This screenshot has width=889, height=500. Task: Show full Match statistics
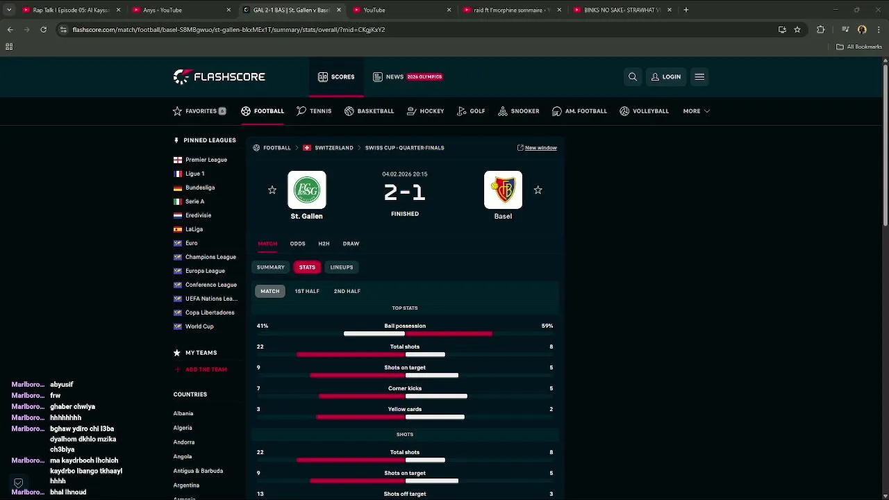[270, 291]
